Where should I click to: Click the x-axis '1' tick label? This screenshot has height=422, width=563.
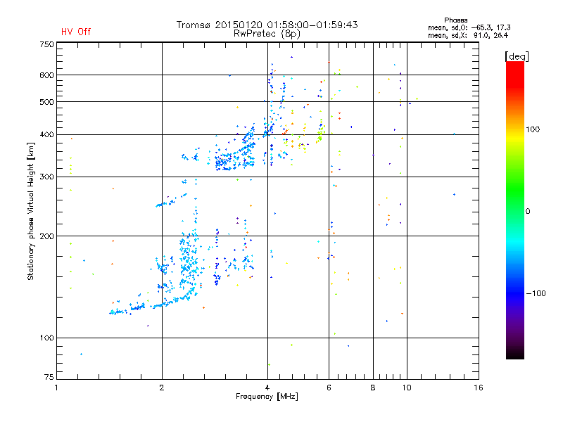tap(56, 388)
